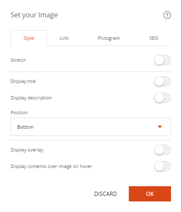Toggle Display contents over image on hover
Screen dimensions: 182x212
coord(163,166)
